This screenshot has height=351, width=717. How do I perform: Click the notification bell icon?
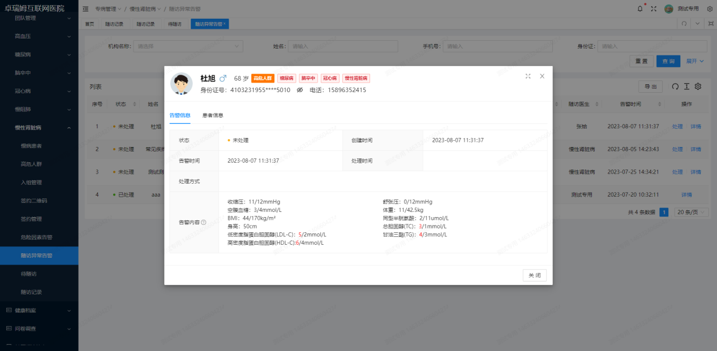(639, 8)
